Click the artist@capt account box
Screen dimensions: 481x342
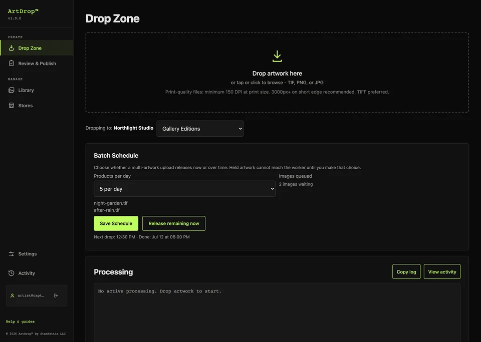tap(37, 295)
